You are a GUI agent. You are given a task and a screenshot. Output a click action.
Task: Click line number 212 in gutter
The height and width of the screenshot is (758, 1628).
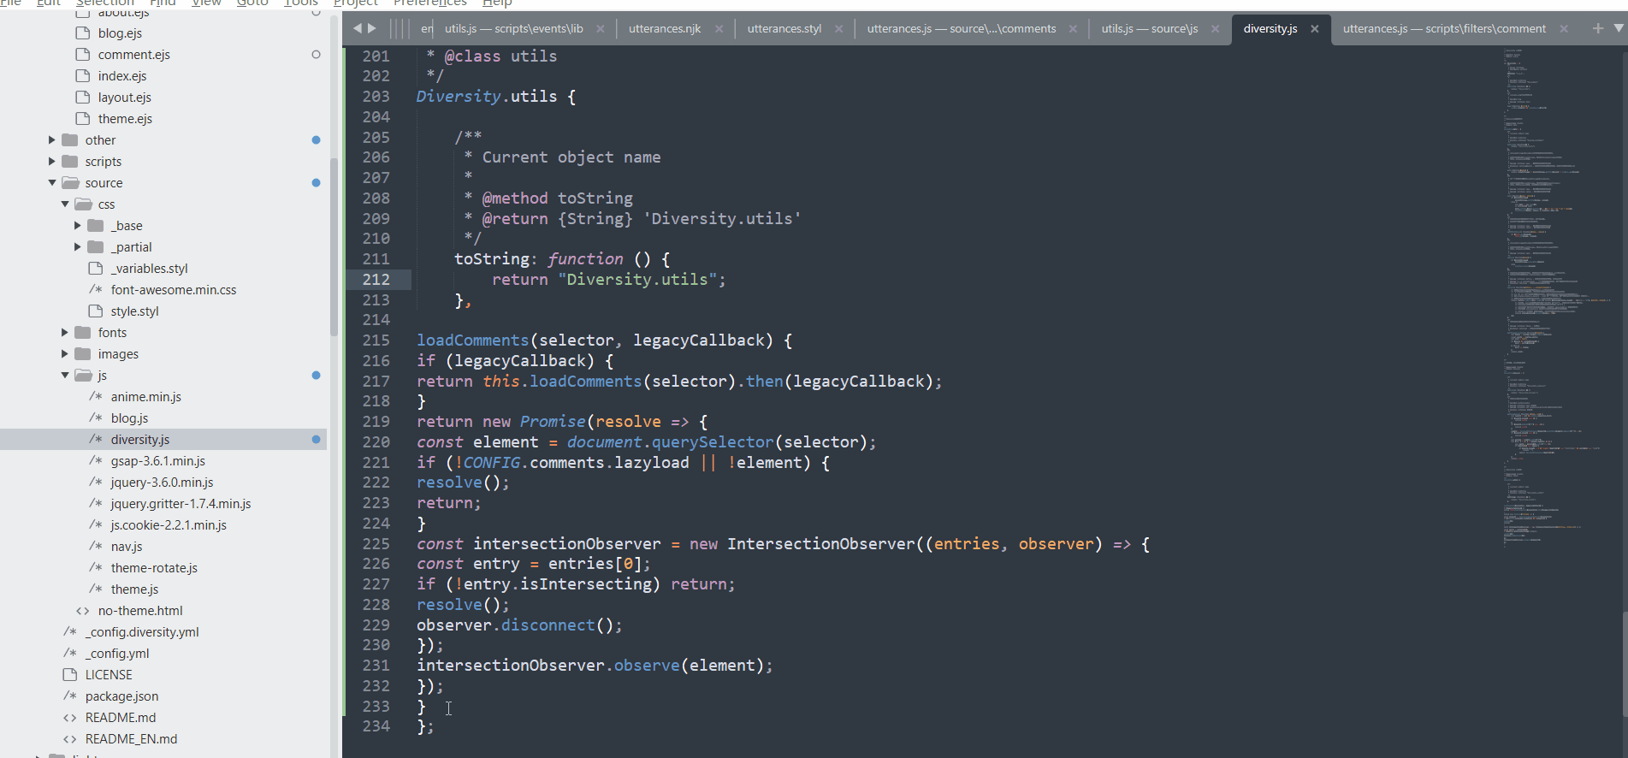[376, 280]
